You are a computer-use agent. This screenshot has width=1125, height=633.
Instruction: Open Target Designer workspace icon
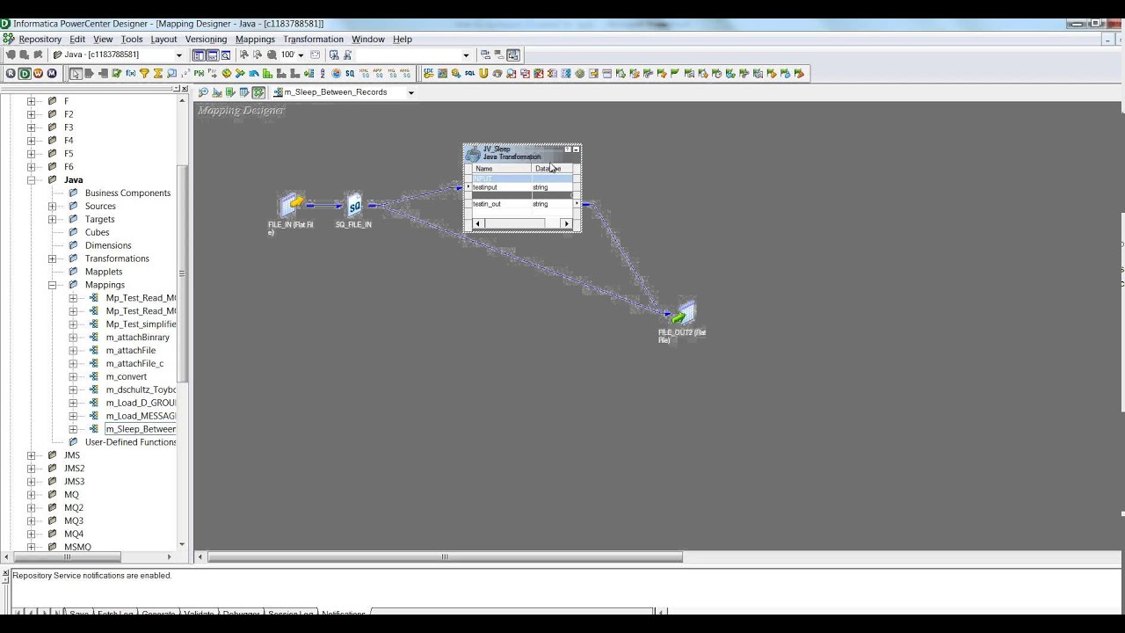coord(216,92)
